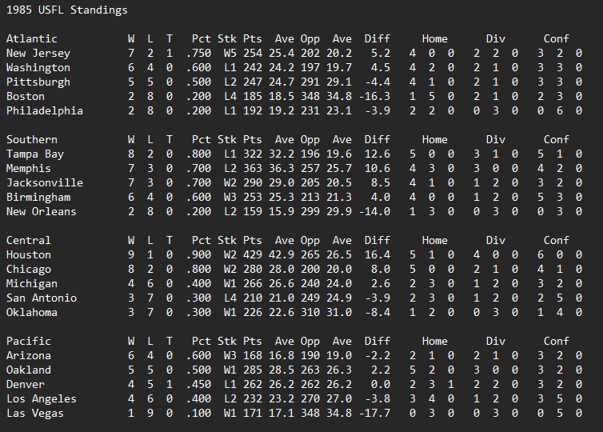Click the Pacific division heading
This screenshot has height=432, width=603.
[x=29, y=341]
